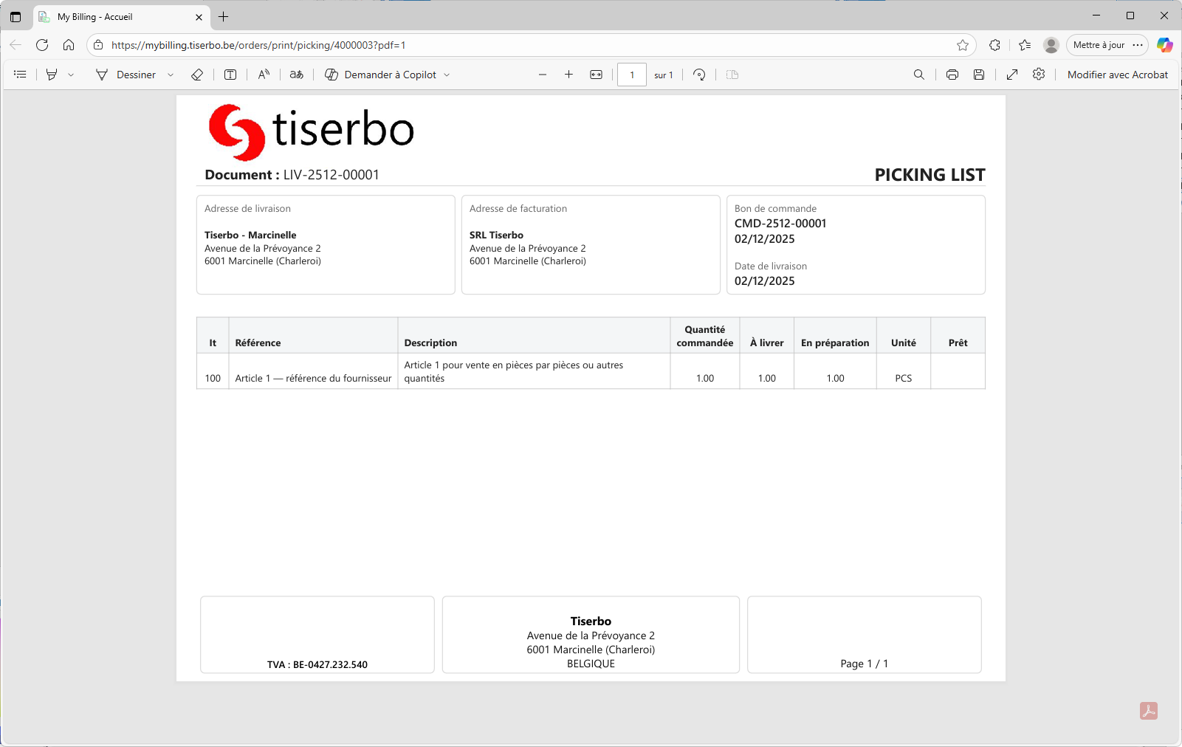Screen dimensions: 1182x747
Task: Print the picking list document
Action: [952, 75]
